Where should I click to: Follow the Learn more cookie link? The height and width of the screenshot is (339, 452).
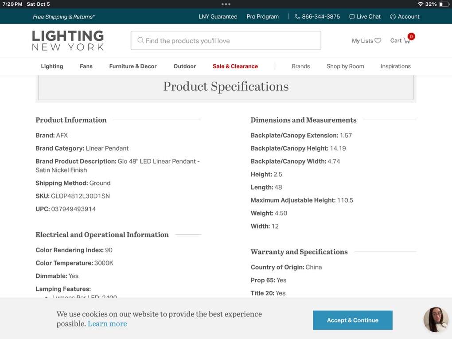107,324
